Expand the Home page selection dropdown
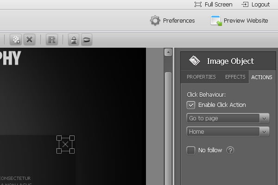This screenshot has height=185, width=278. (227, 132)
